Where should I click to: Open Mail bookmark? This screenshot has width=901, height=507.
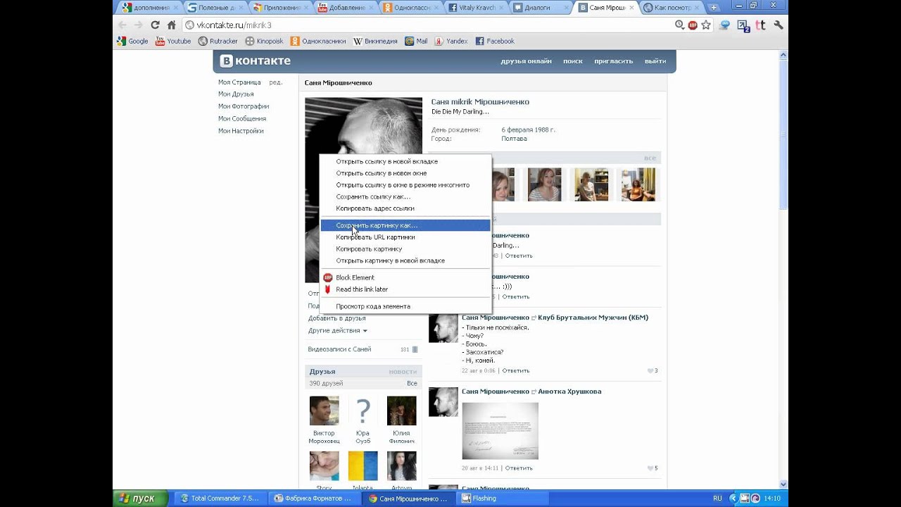pyautogui.click(x=416, y=41)
